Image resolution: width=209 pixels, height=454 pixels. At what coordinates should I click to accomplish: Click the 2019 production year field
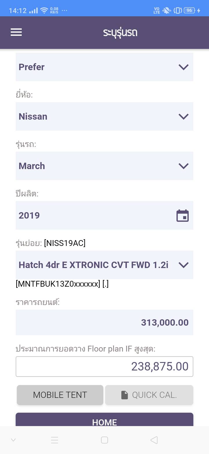[x=93, y=215]
